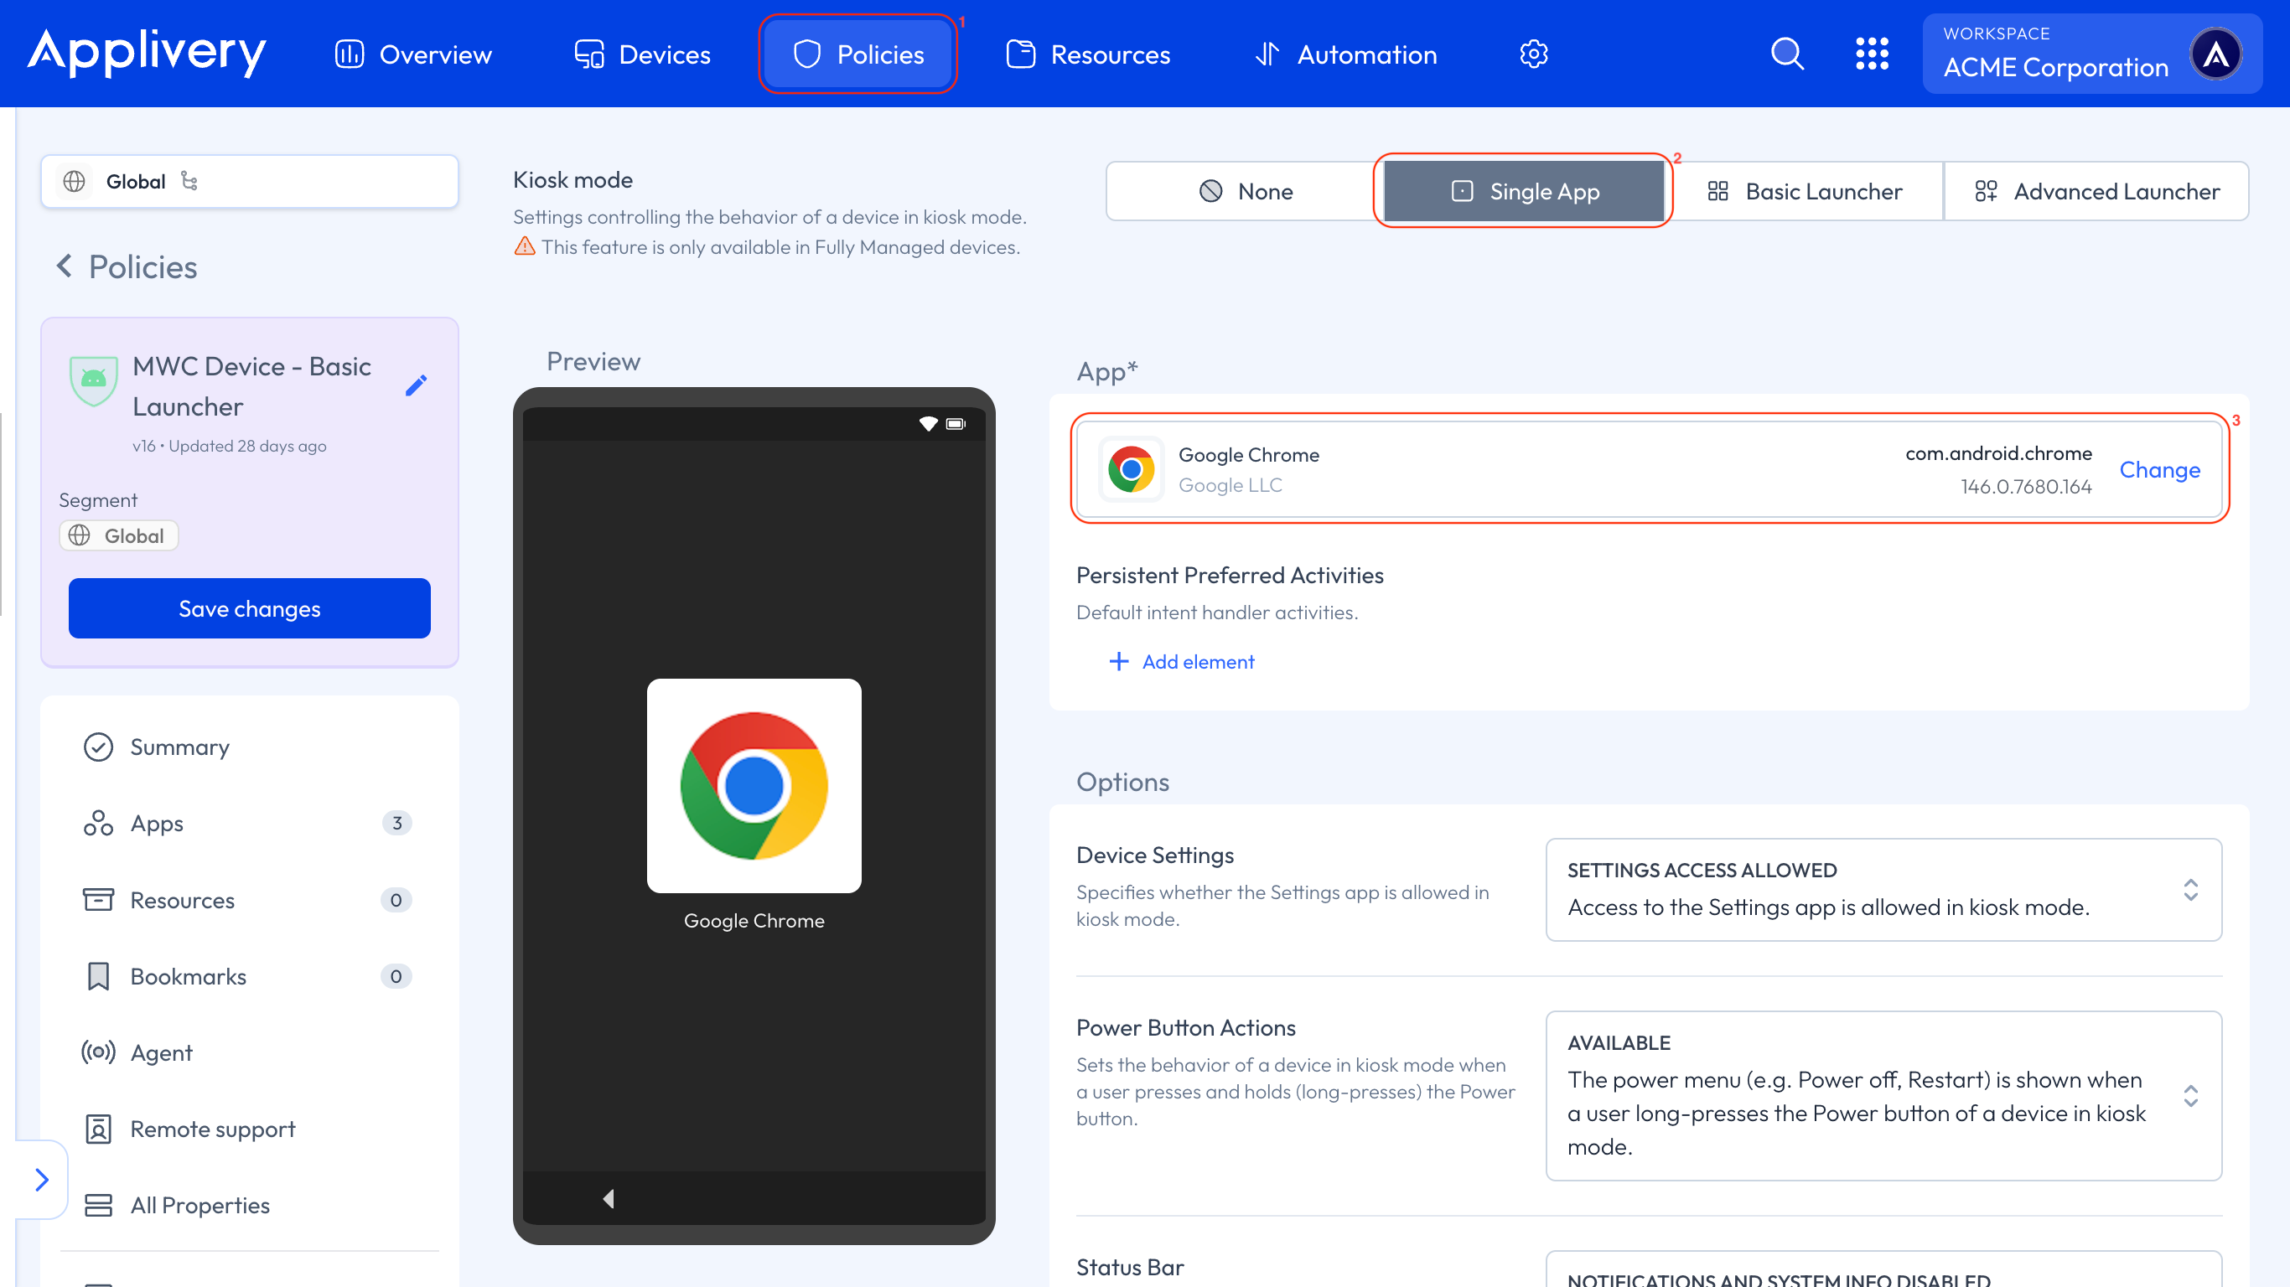Save changes to the policy

pos(250,609)
